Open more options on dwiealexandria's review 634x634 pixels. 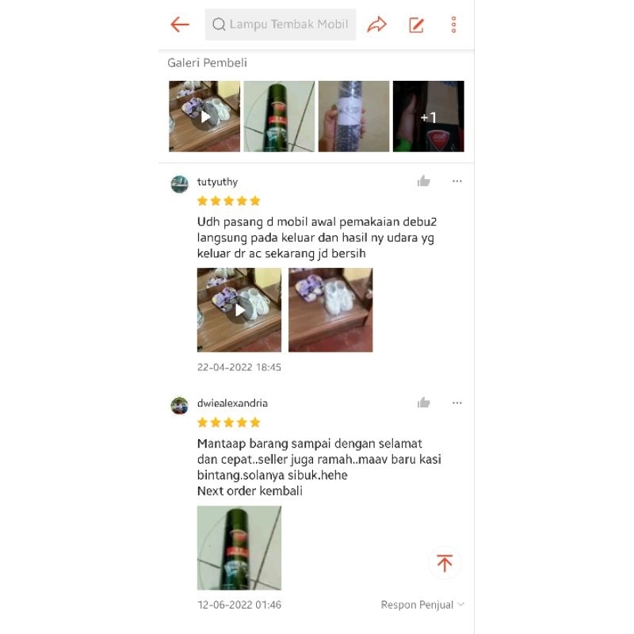click(457, 403)
